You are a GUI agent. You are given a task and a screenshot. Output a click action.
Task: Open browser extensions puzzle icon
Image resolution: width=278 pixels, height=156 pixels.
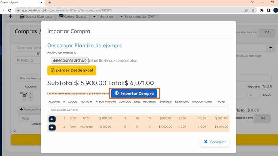(261, 10)
